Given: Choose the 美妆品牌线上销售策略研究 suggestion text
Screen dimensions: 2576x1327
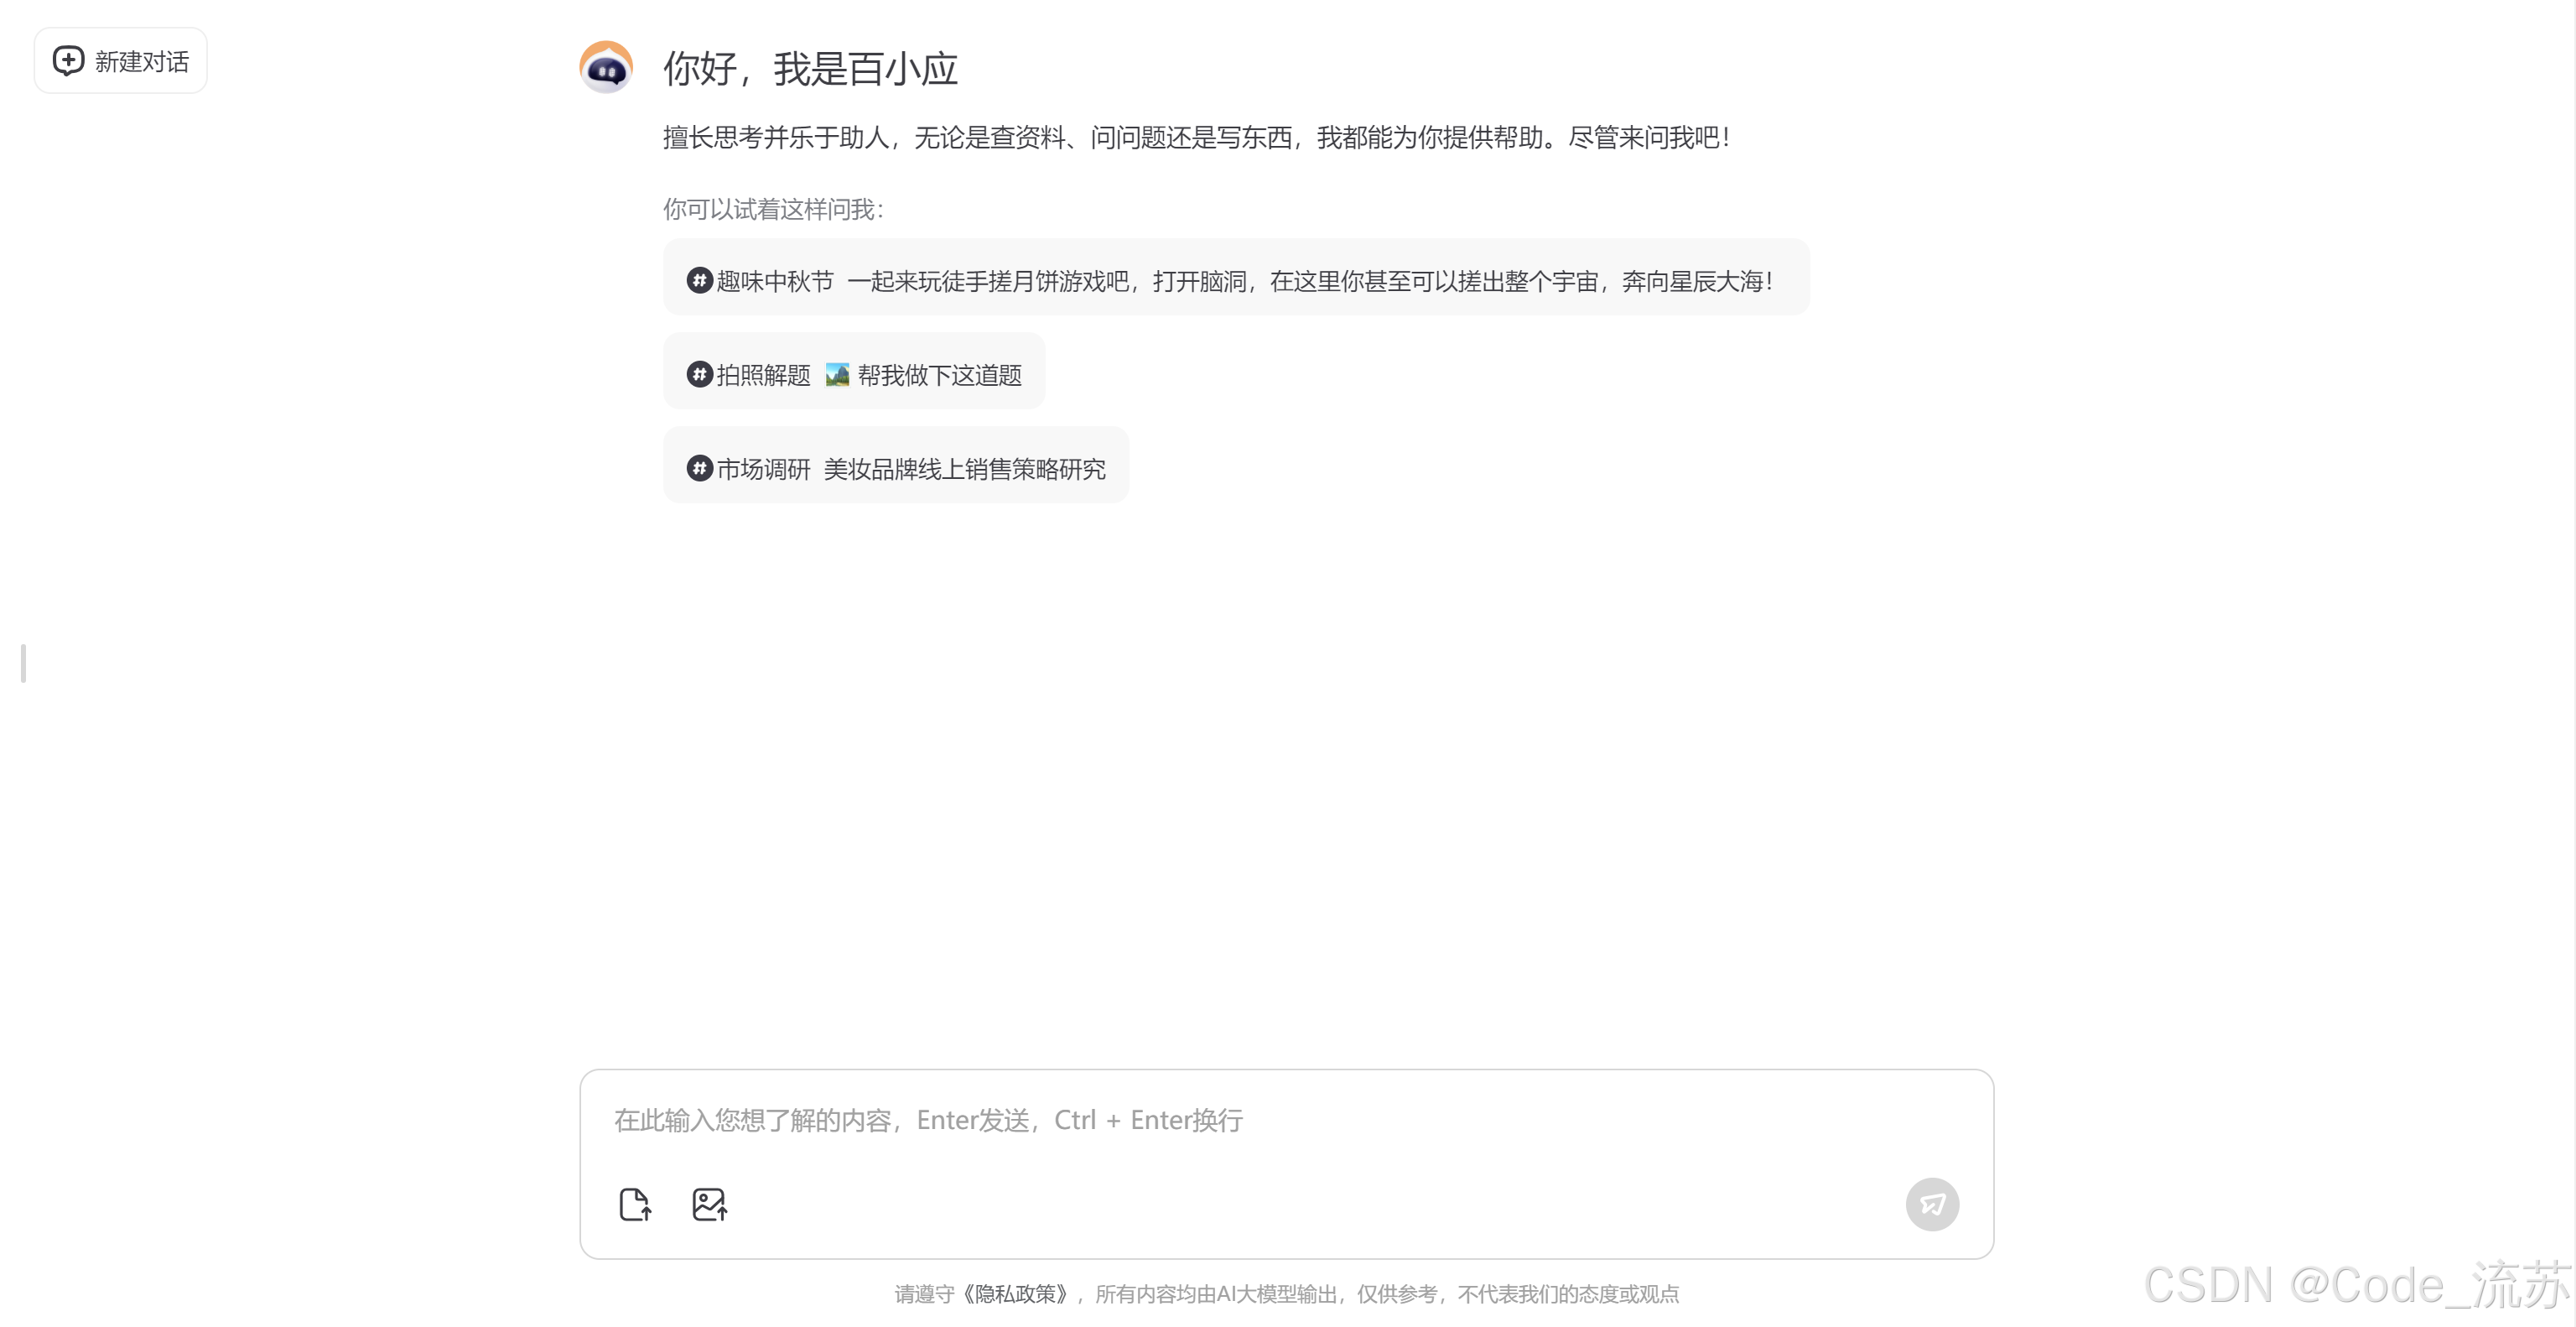Looking at the screenshot, I should point(964,469).
